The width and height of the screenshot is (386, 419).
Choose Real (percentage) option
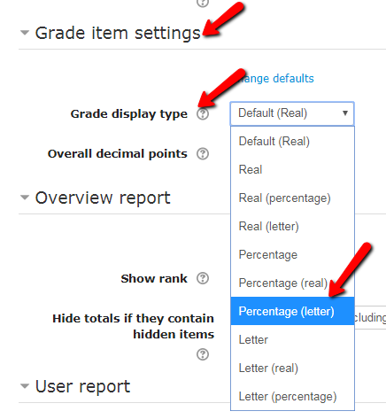point(292,198)
